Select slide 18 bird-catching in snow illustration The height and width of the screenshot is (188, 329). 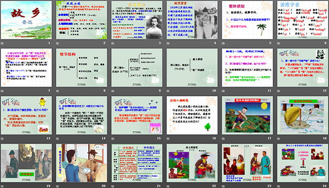click(x=303, y=115)
